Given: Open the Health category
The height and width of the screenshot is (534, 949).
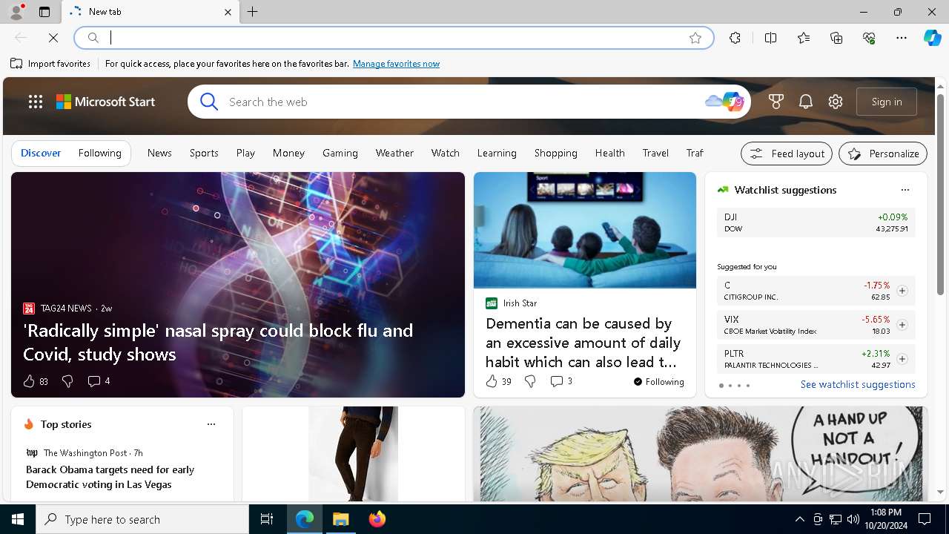Looking at the screenshot, I should point(609,153).
